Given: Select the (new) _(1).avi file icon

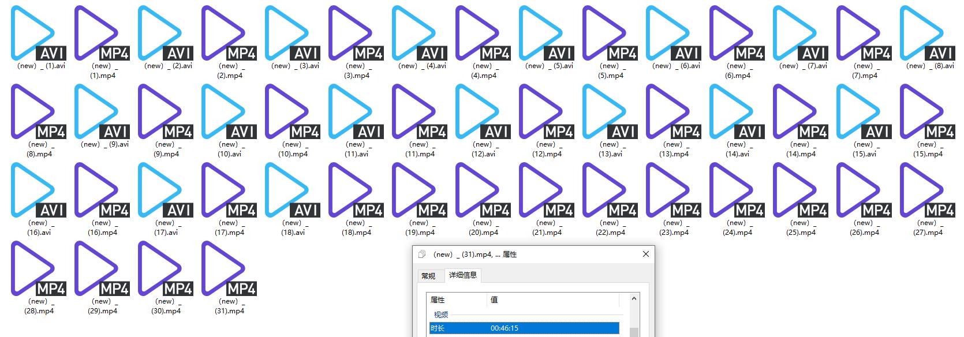Looking at the screenshot, I should 38,33.
